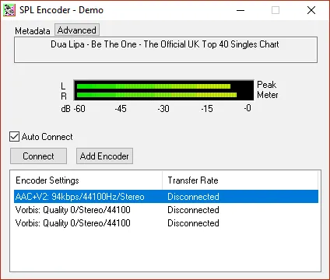Click the -15 dB scale marking

click(x=207, y=108)
